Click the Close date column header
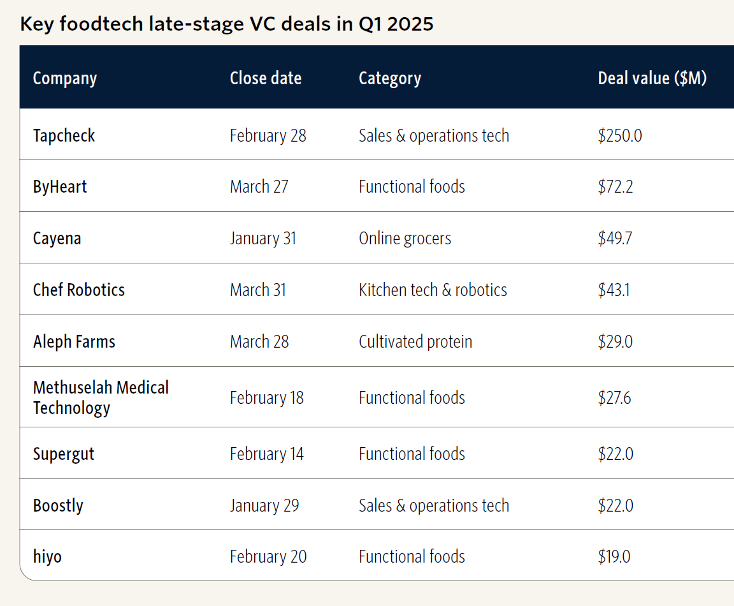 tap(266, 78)
